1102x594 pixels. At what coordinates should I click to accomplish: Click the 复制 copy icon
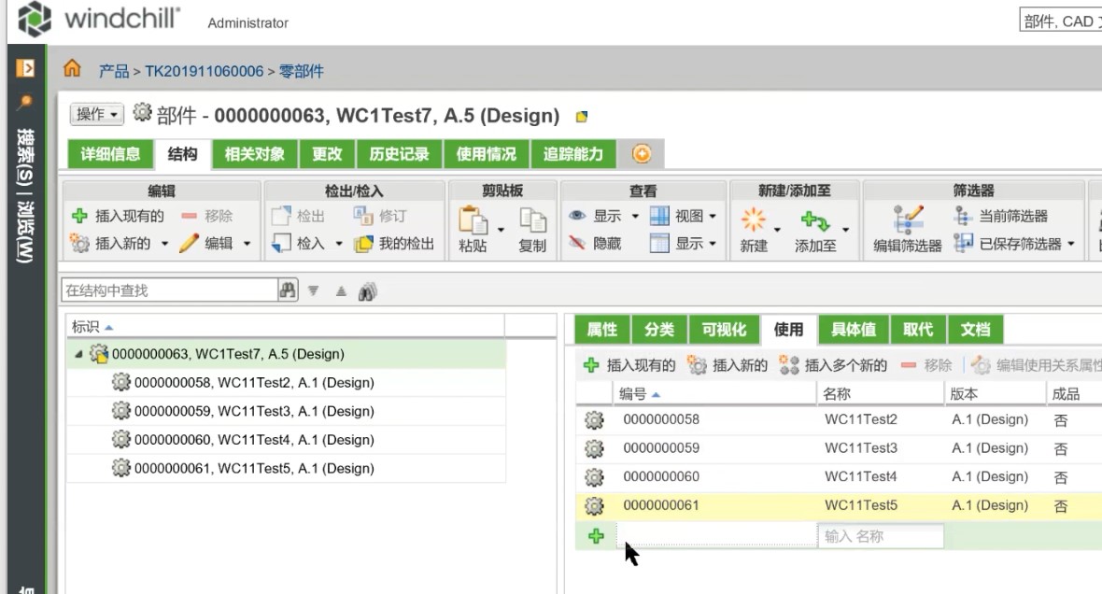pos(532,220)
